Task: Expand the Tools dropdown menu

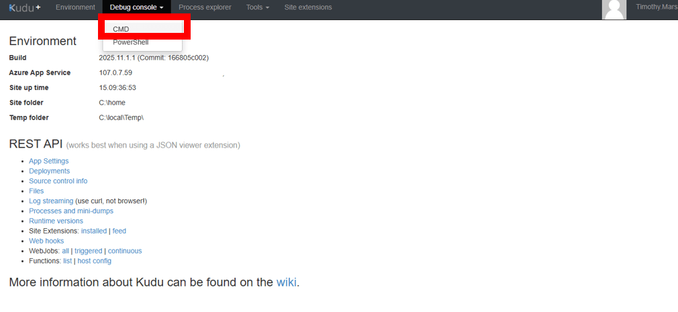Action: pyautogui.click(x=258, y=7)
